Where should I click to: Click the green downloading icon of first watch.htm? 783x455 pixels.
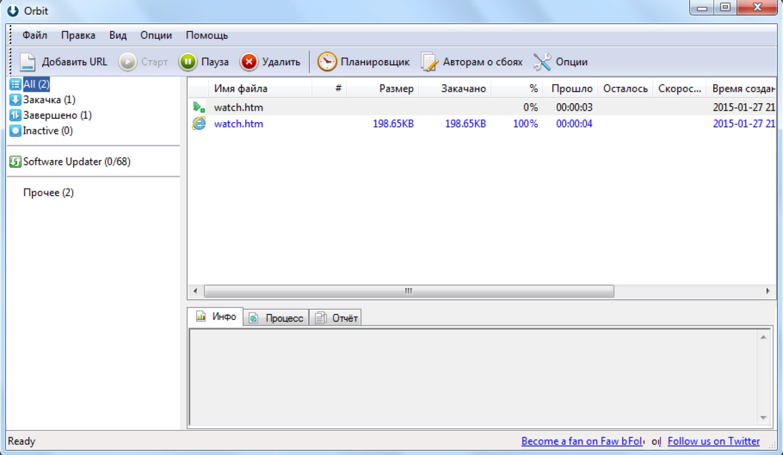[199, 107]
